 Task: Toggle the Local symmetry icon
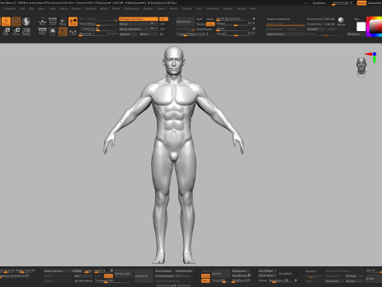(73, 22)
